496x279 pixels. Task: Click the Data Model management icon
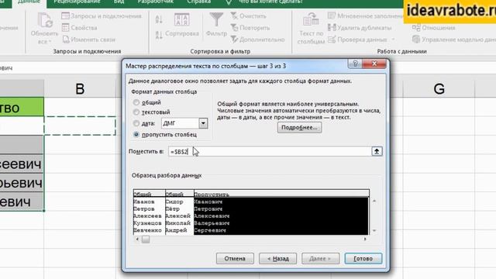(416, 40)
